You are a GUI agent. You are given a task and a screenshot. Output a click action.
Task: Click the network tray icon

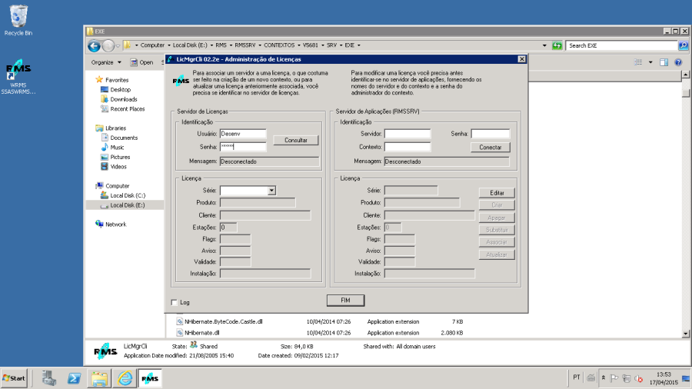[x=626, y=378]
